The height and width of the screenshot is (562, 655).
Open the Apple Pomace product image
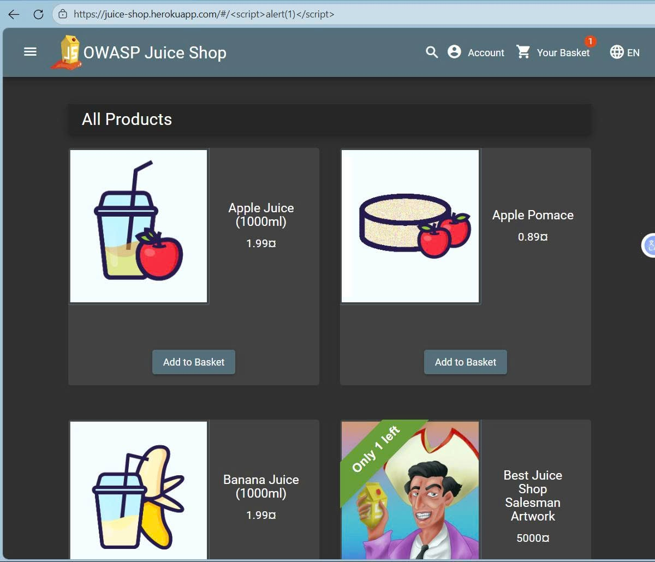(410, 226)
